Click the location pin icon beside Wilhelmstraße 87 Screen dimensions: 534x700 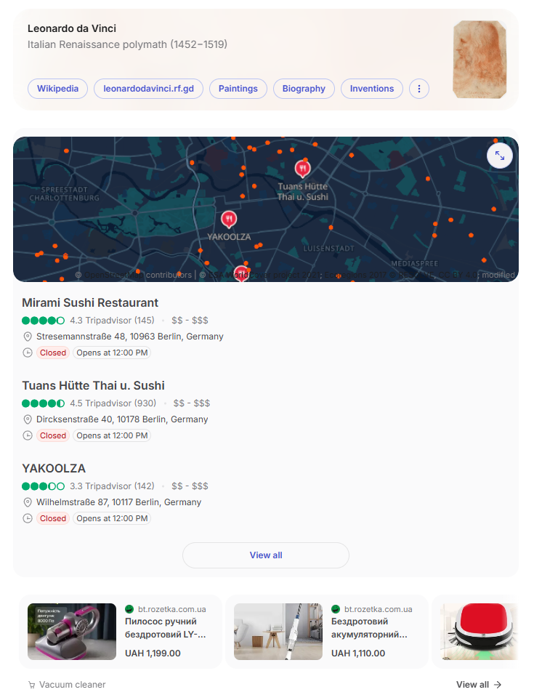tap(28, 502)
